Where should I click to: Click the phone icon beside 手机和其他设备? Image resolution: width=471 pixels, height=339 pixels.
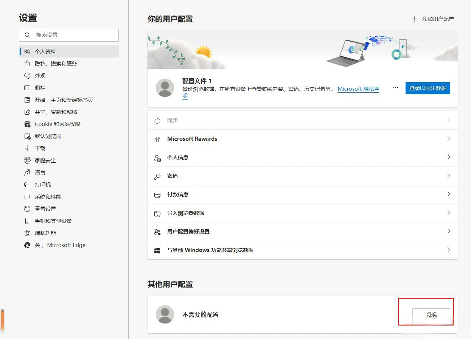click(27, 221)
